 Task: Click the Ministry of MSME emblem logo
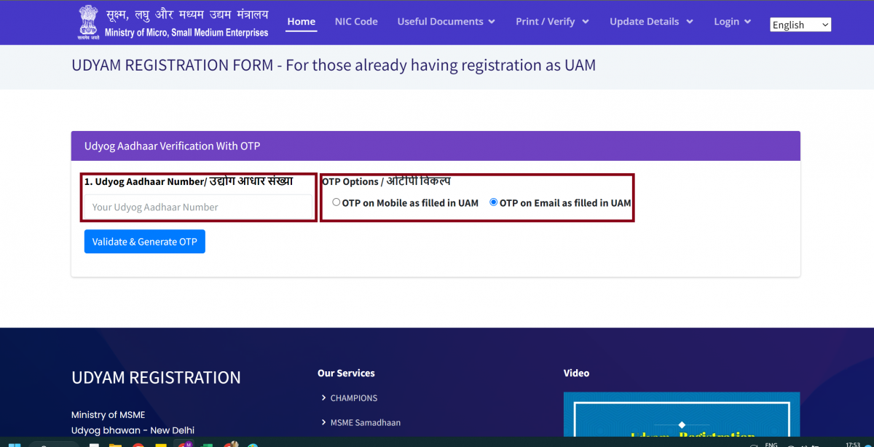87,22
